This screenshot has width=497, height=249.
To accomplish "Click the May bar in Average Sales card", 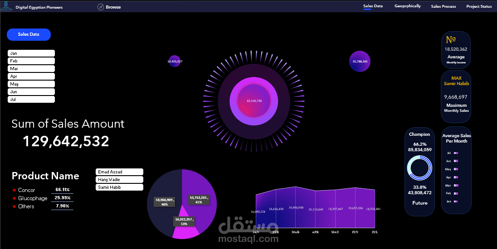I will (456, 169).
